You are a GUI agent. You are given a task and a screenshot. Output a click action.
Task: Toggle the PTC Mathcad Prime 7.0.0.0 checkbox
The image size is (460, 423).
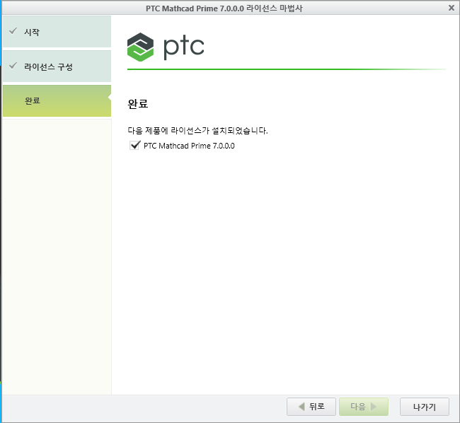tap(134, 146)
